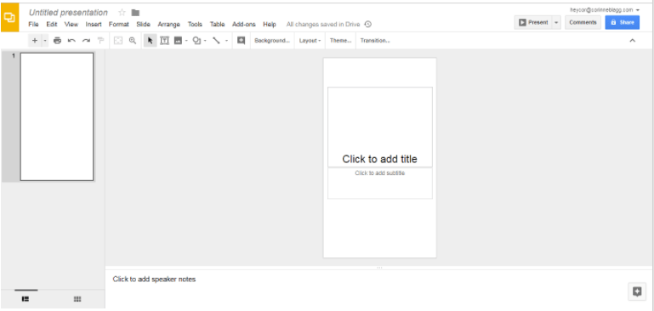Click All changes saved in Drive
654x311 pixels.
point(323,25)
